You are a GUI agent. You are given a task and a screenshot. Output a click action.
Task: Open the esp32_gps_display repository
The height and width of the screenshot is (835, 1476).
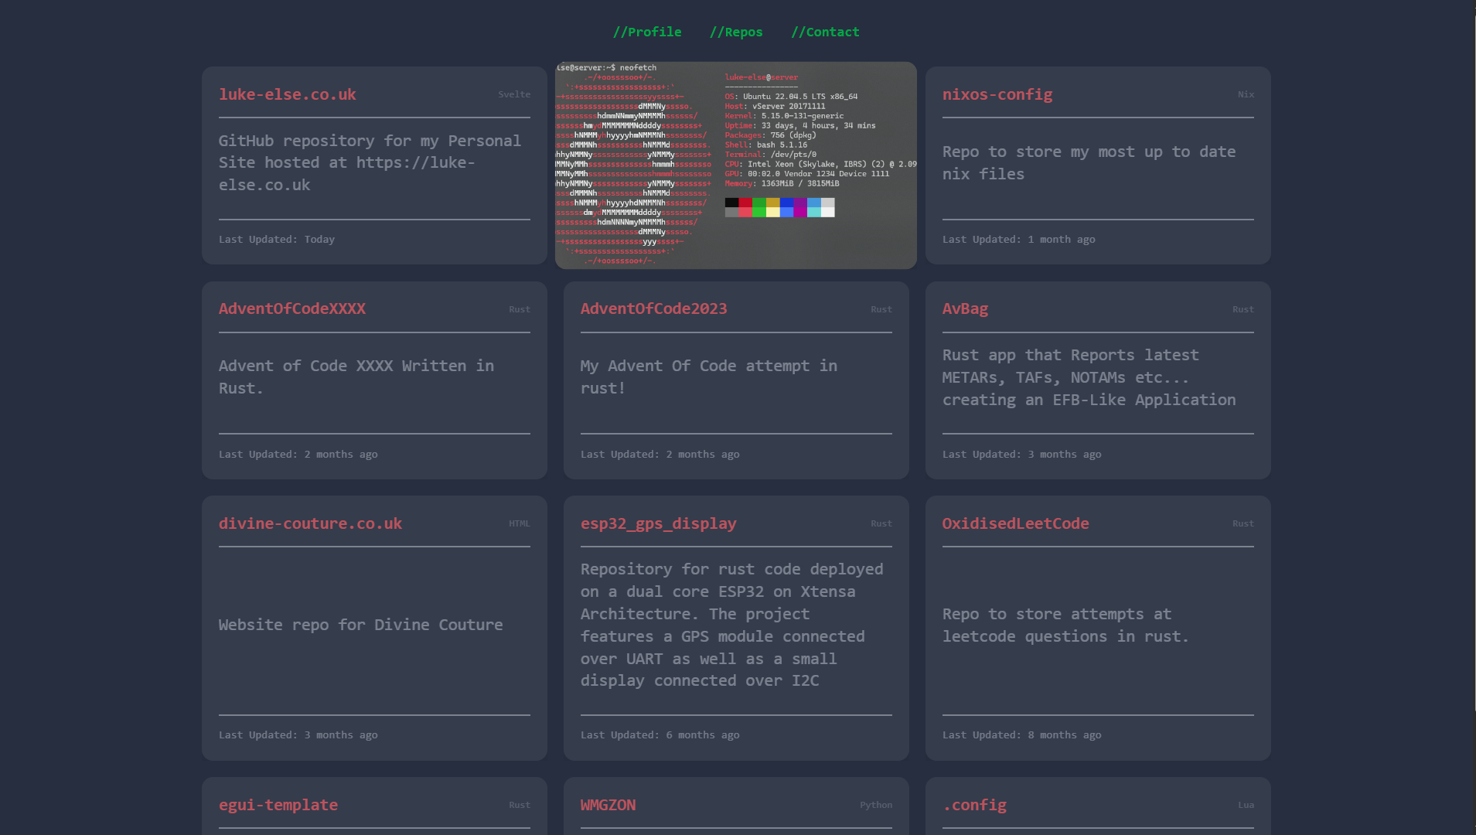click(x=658, y=523)
